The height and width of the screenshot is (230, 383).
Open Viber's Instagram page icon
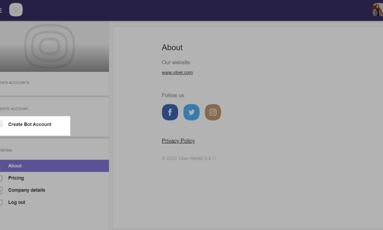tap(213, 112)
